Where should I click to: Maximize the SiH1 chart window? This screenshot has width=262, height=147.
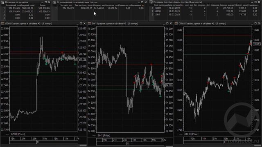pos(167,24)
